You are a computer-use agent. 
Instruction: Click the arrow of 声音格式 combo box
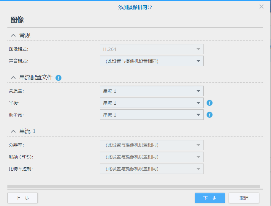pyautogui.click(x=198, y=61)
